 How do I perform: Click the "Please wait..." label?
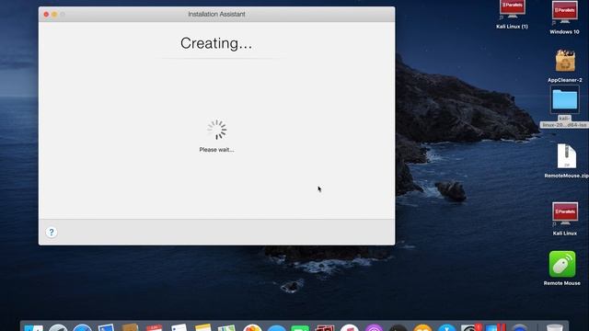tap(216, 149)
